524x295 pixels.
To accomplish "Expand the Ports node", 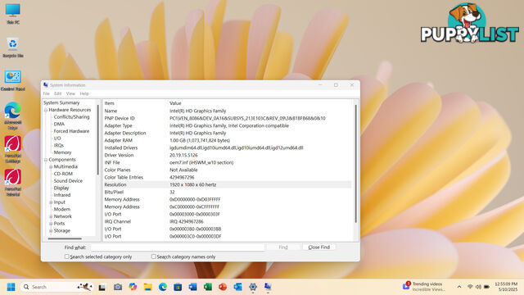I will pyautogui.click(x=51, y=224).
